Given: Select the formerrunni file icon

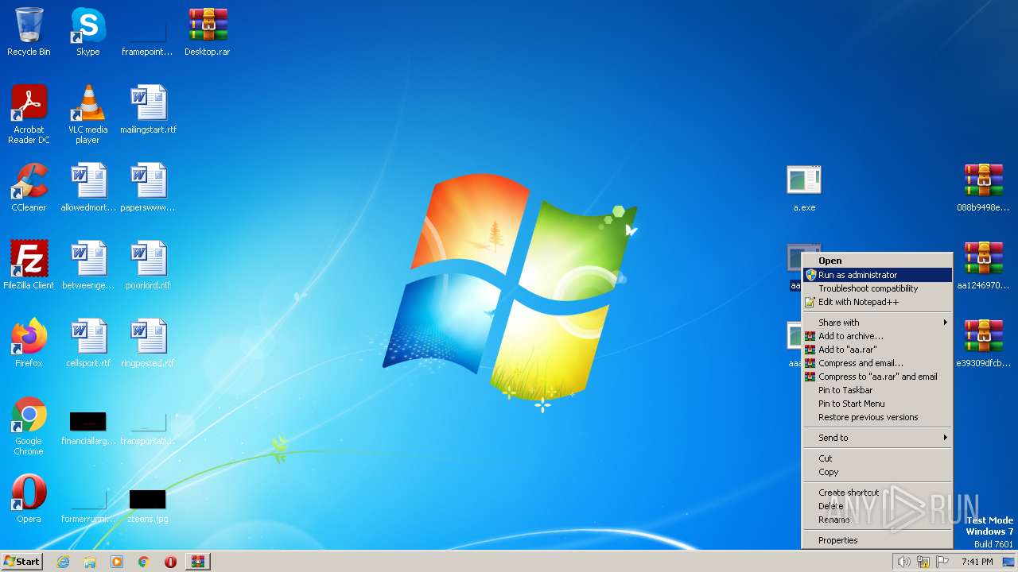Looking at the screenshot, I should pyautogui.click(x=88, y=504).
